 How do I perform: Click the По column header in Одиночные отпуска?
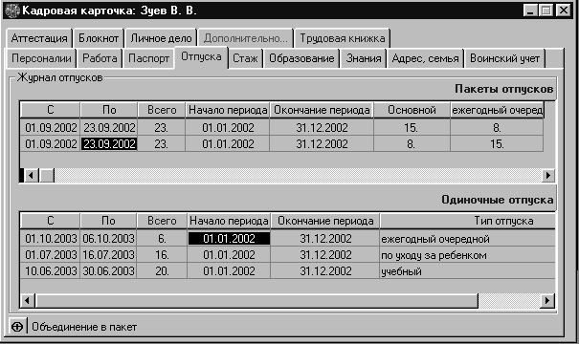coord(108,221)
